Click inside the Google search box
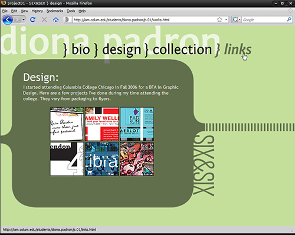The width and height of the screenshot is (295, 235). [264, 19]
